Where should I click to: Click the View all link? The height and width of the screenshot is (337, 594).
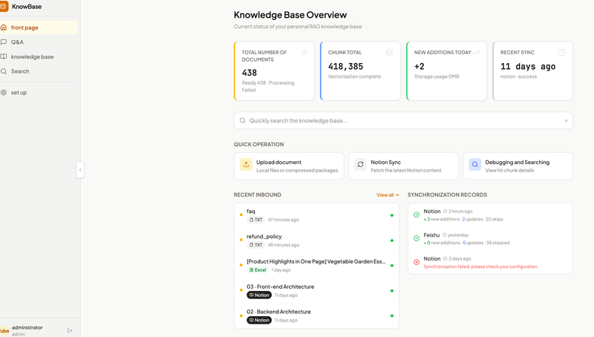point(388,194)
